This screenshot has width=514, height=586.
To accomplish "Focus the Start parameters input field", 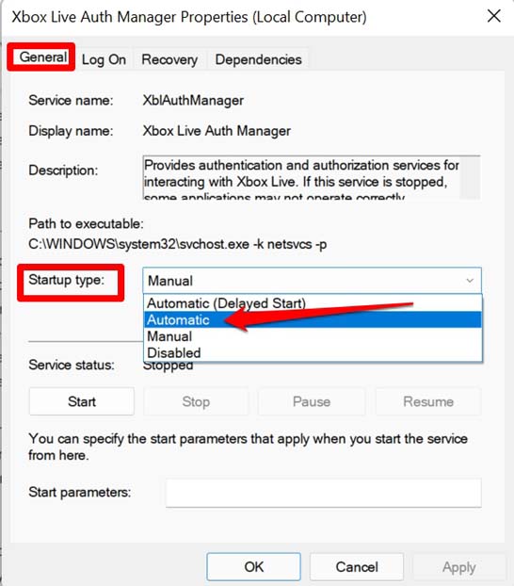I will (x=324, y=493).
